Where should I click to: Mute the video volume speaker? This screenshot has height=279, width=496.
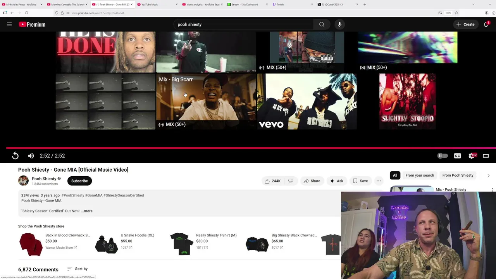31,156
